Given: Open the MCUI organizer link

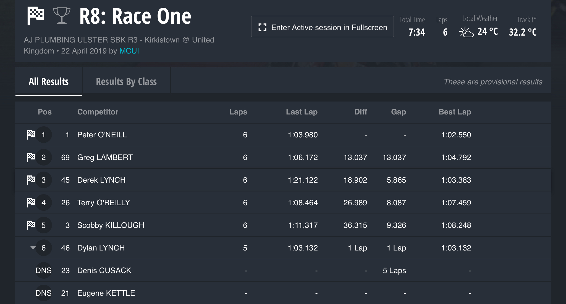Looking at the screenshot, I should tap(129, 51).
